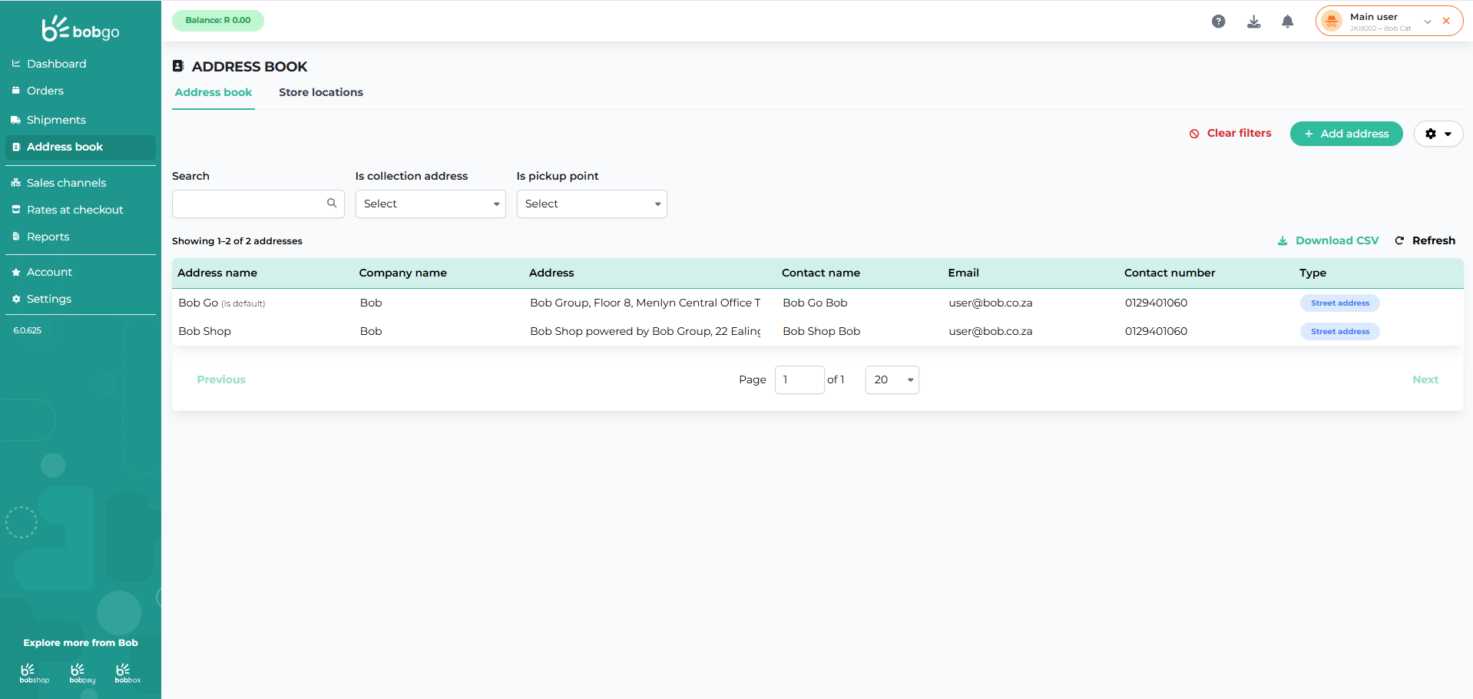Switch to the Store locations tab
This screenshot has height=699, width=1473.
(x=320, y=92)
